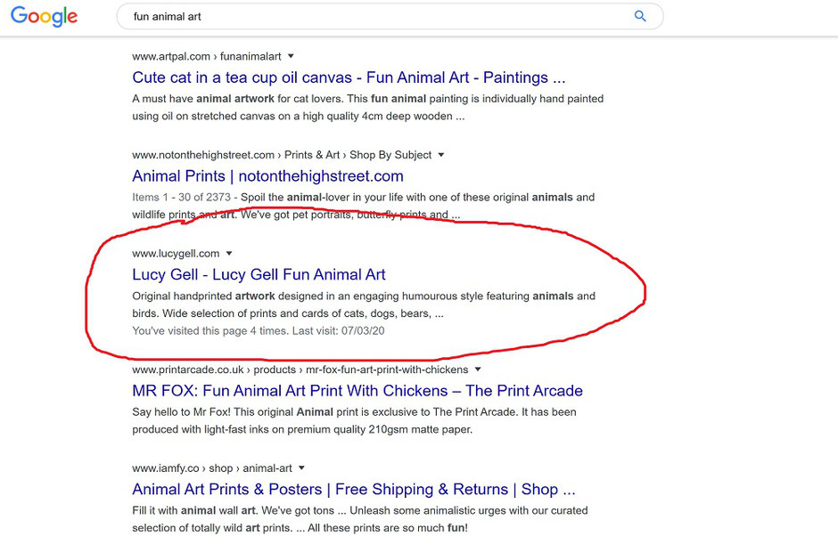Click the Google logo
Viewport: 838px width, 553px height.
pos(44,16)
